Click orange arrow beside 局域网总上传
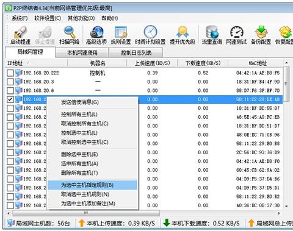This screenshot has width=293, height=231. click(251, 223)
